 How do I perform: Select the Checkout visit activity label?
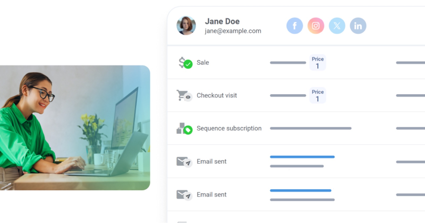[217, 95]
